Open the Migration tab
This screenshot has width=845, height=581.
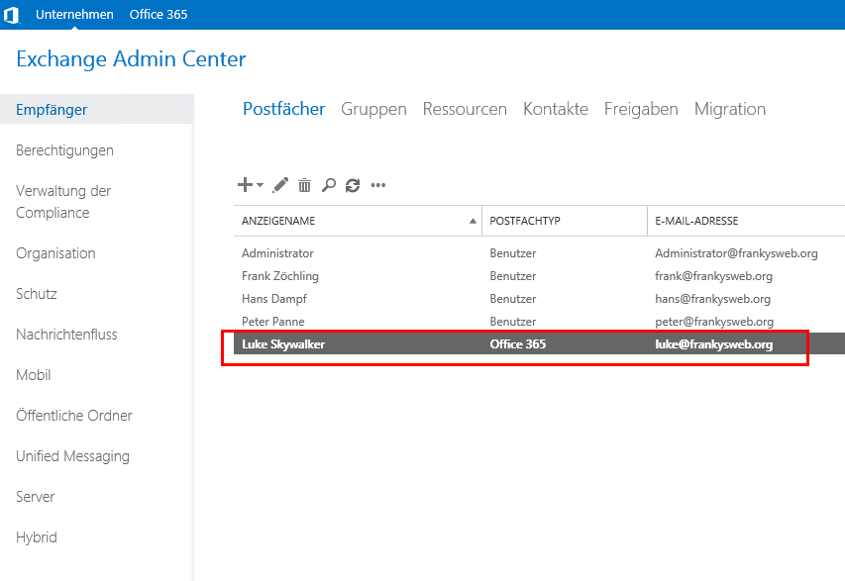pos(729,109)
